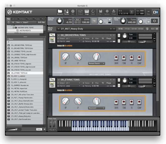Select 27_MLT_Heavy Duty.nkm file
This screenshot has width=166, height=144.
pyautogui.click(x=25, y=116)
